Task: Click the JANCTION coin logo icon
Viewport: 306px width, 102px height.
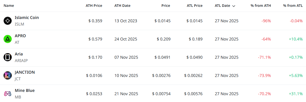Action: (x=8, y=75)
